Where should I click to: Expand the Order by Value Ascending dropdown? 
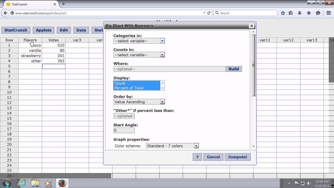162,102
